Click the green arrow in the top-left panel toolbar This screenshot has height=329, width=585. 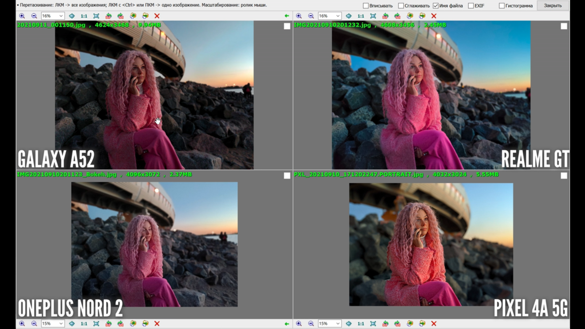[x=286, y=16]
